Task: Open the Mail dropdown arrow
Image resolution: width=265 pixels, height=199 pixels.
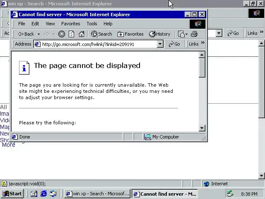Action: [x=187, y=34]
